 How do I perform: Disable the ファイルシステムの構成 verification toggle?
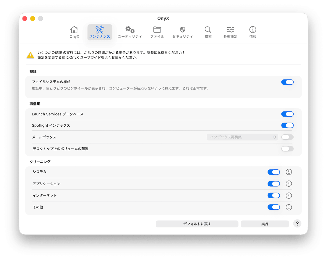(x=287, y=82)
